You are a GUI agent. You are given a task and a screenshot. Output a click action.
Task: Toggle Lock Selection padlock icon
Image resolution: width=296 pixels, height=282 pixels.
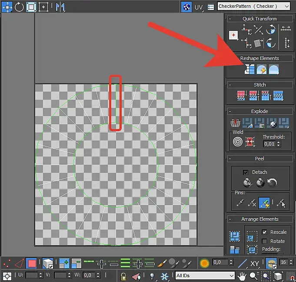(123, 276)
